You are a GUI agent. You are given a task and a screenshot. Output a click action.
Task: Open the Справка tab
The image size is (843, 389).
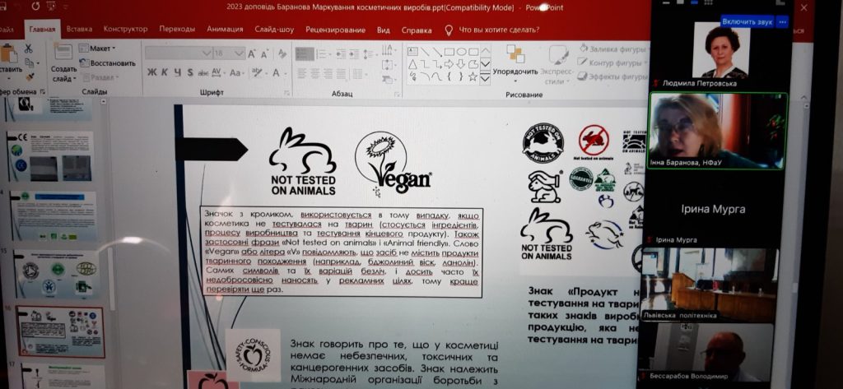pos(417,30)
